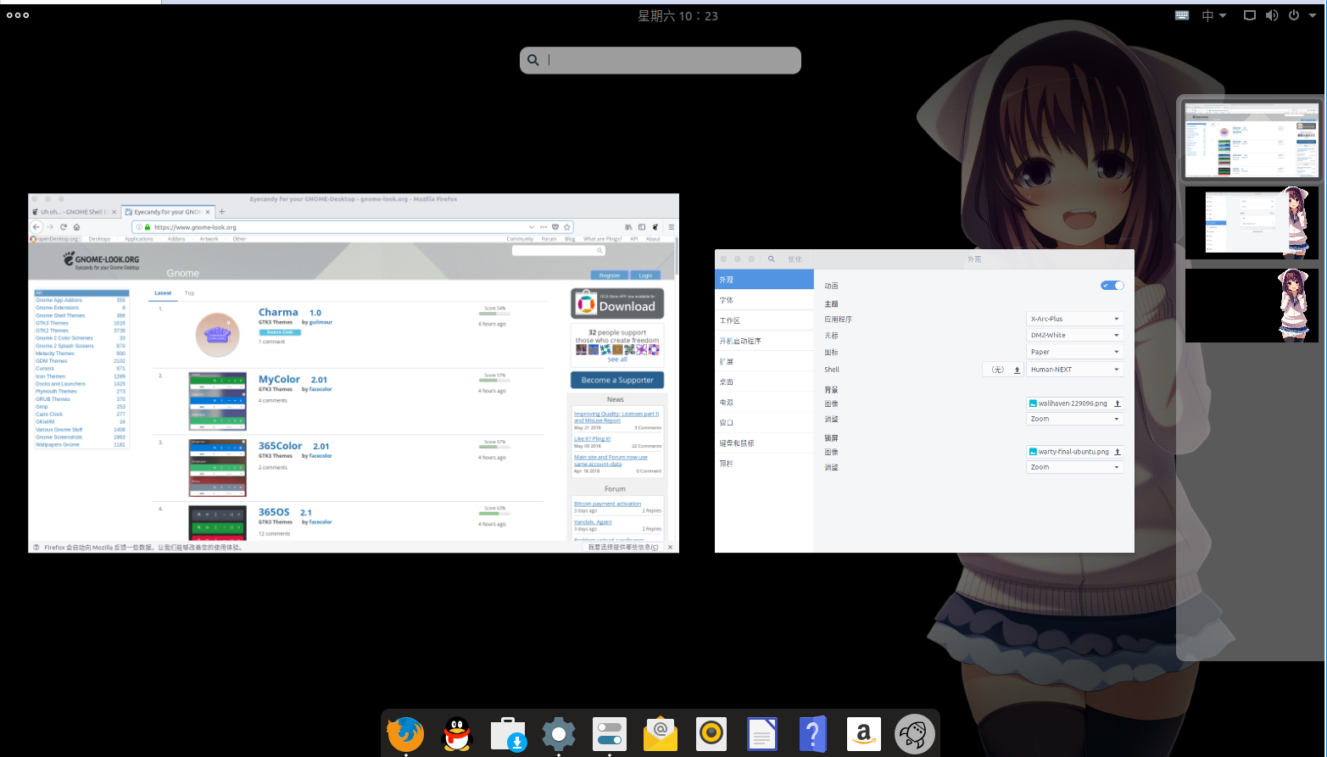Image resolution: width=1327 pixels, height=757 pixels.
Task: Click the Pocket icon in Firefox's address bar
Action: click(555, 227)
